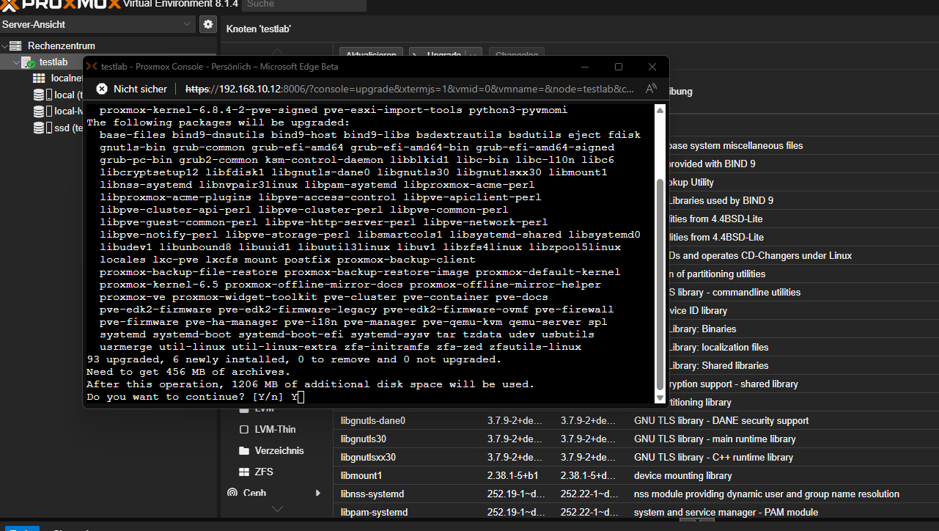Click the localnet grid icon
Viewport: 939px width, 531px height.
(40, 78)
